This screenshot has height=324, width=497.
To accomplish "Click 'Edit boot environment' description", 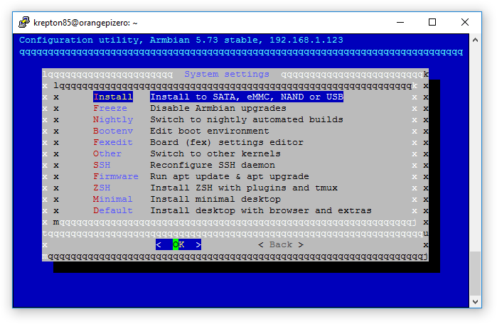I will tap(210, 131).
